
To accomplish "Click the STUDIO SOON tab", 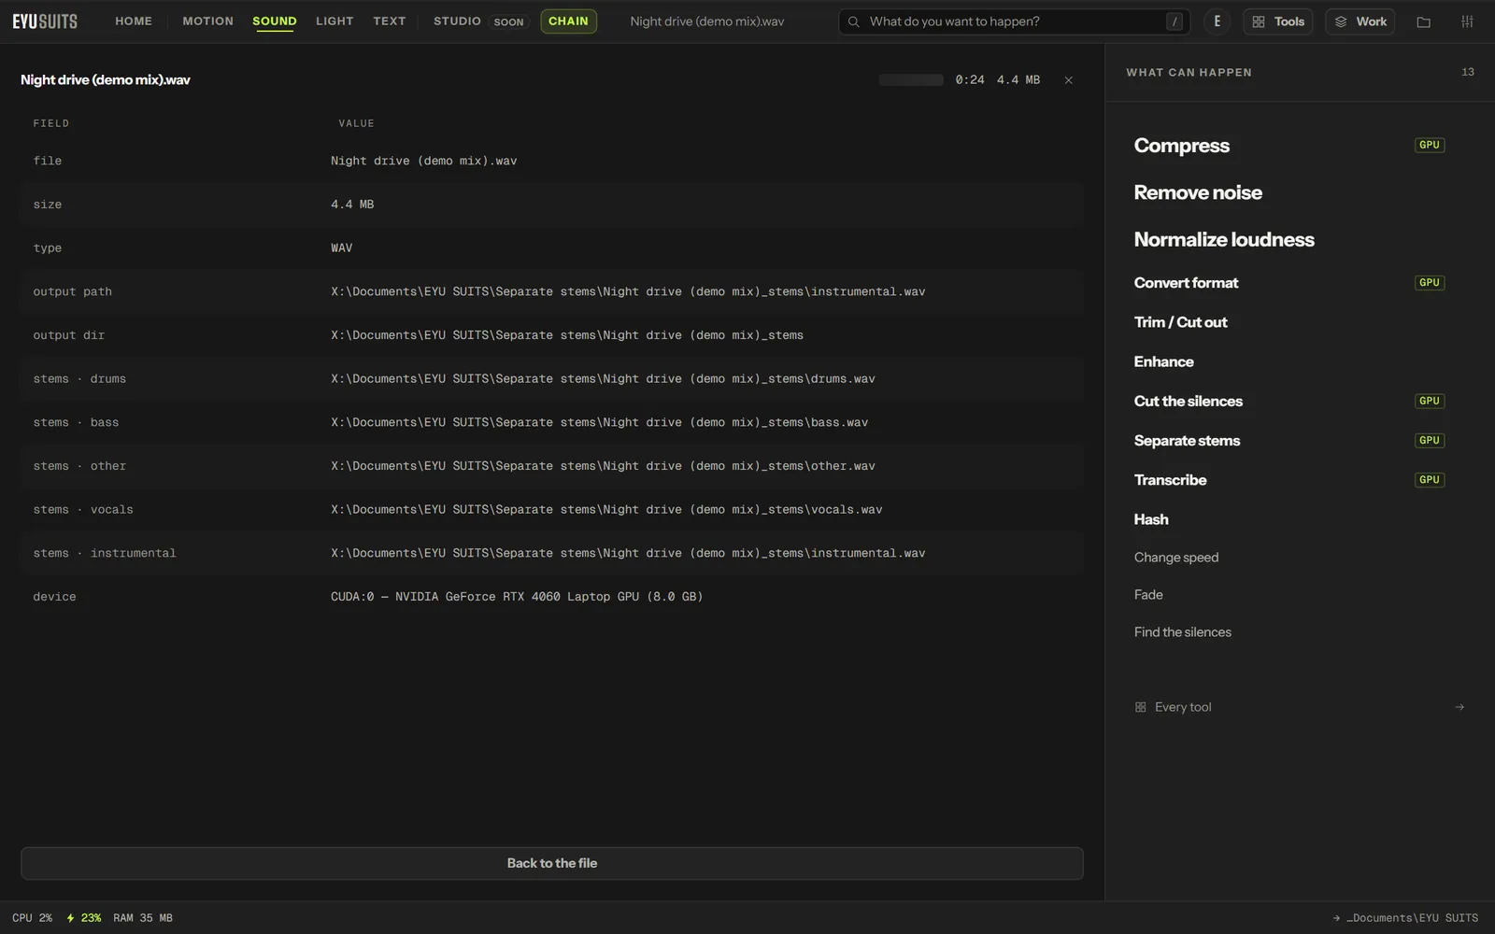I will [x=480, y=21].
